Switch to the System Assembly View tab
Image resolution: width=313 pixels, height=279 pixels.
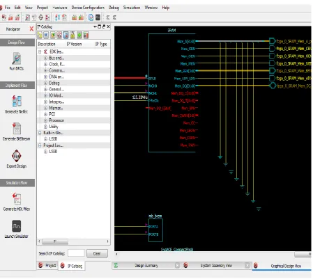216,266
